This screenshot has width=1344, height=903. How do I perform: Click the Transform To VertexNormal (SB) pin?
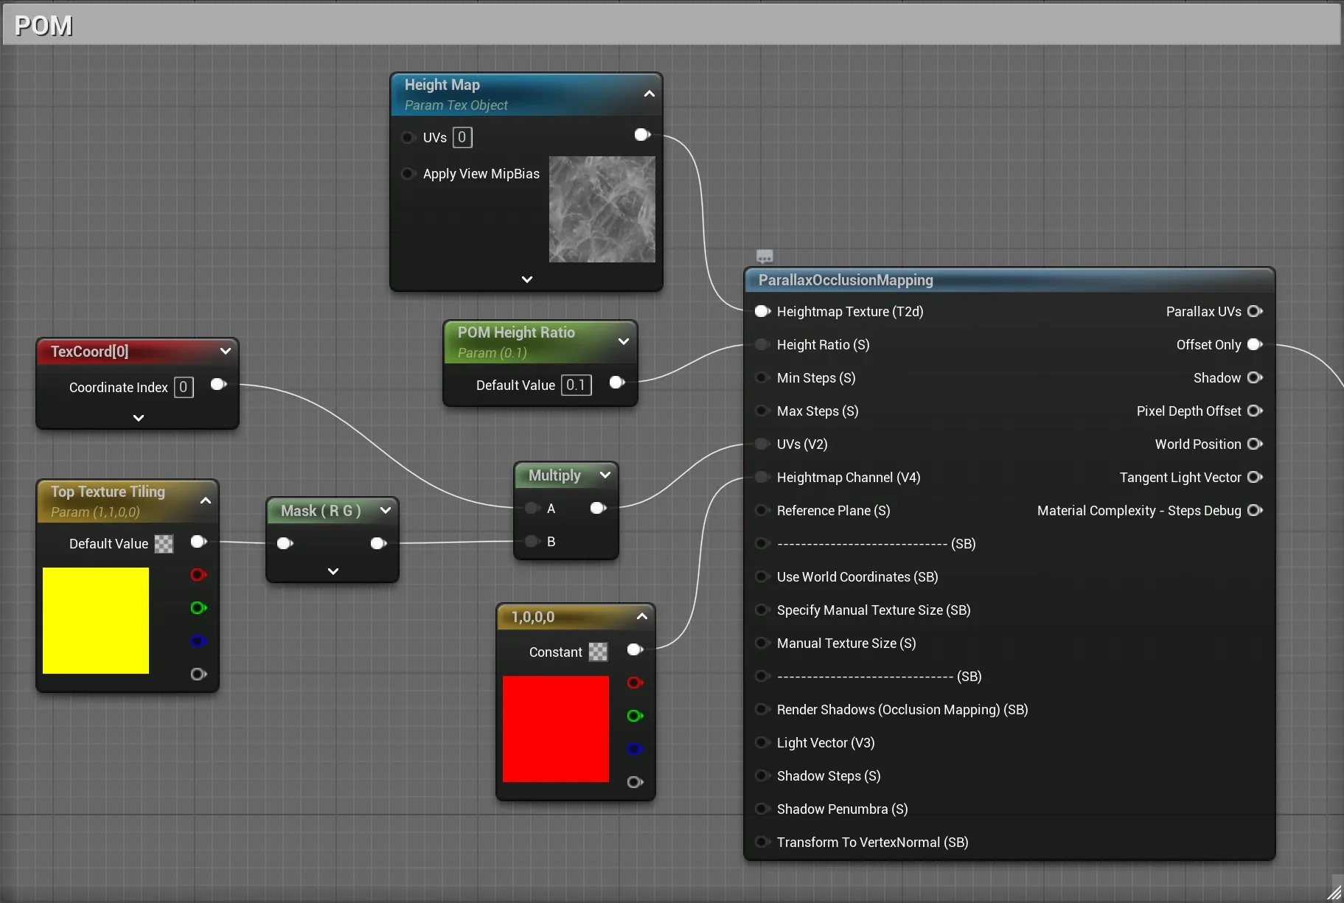pyautogui.click(x=762, y=842)
